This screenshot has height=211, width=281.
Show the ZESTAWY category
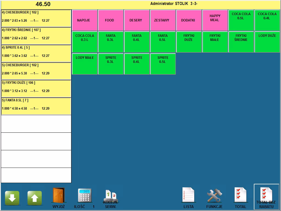(163, 20)
